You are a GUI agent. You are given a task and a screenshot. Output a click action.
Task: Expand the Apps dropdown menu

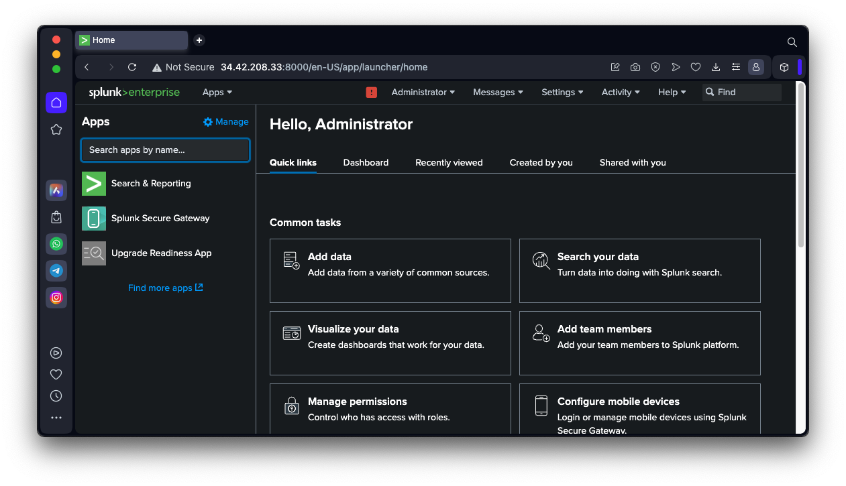pyautogui.click(x=217, y=93)
